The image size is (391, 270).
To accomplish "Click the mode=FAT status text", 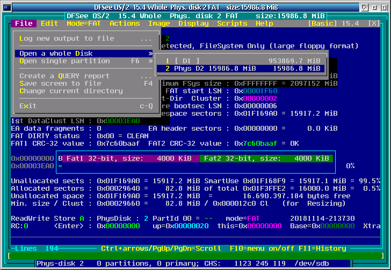I will click(243, 219).
